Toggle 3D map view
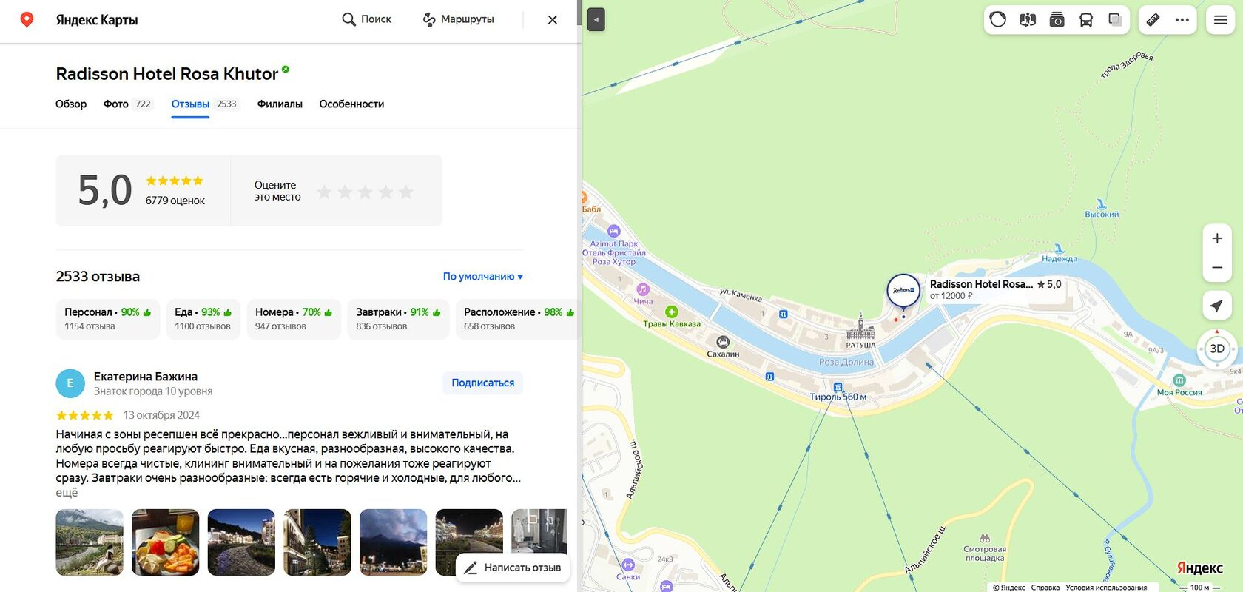 [1217, 349]
